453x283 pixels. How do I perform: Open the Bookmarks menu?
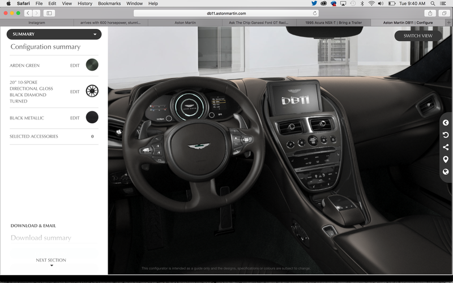coord(109,3)
